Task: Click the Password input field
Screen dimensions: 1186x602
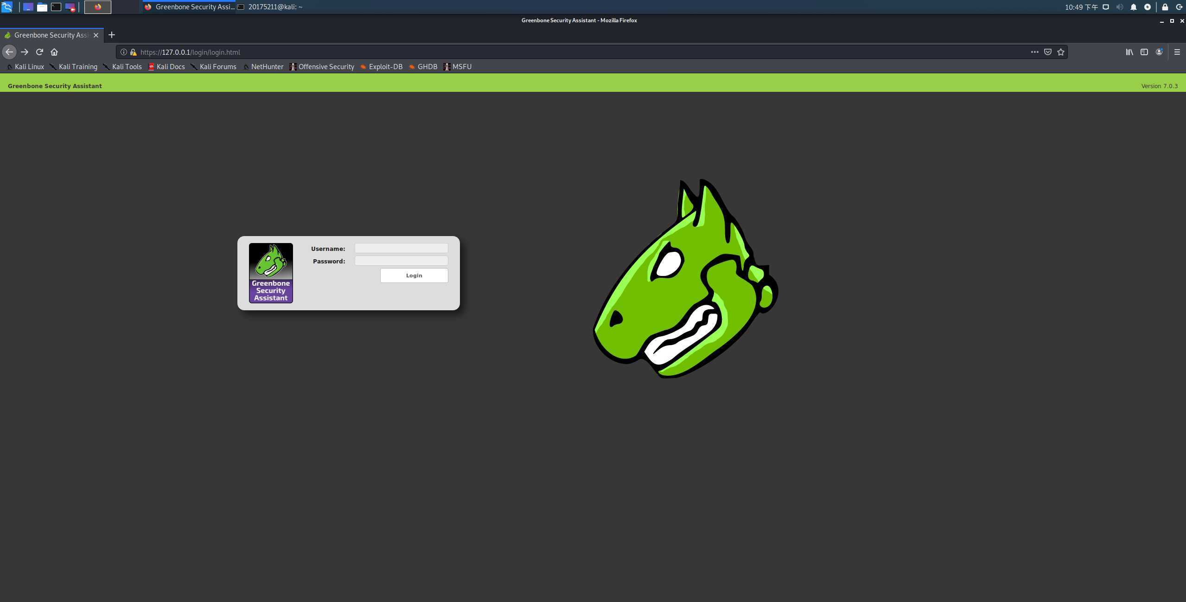Action: tap(401, 261)
